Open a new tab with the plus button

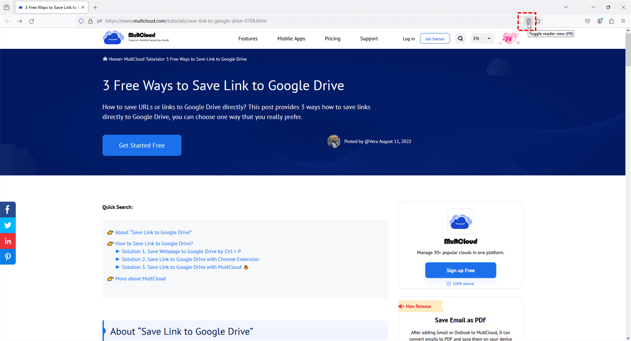point(95,7)
